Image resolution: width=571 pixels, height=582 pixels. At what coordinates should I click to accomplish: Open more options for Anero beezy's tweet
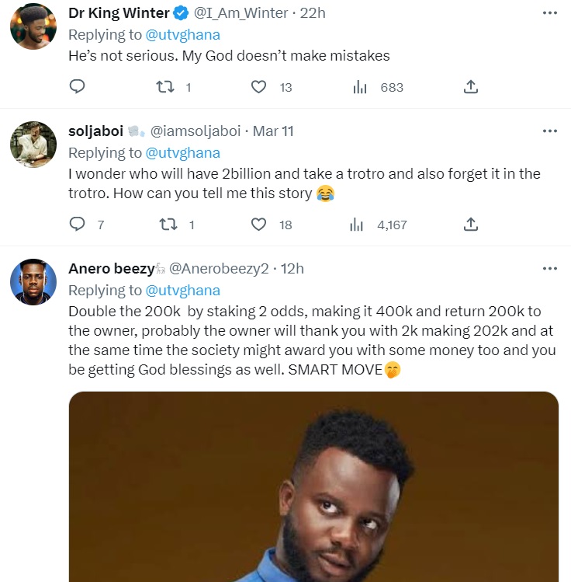(x=549, y=268)
